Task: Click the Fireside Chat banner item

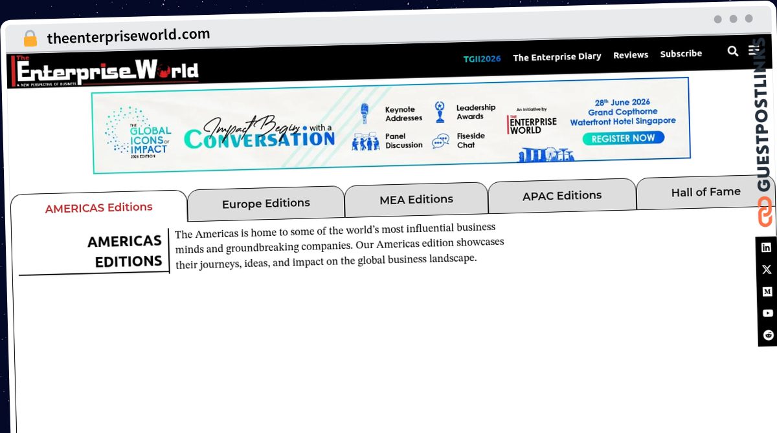Action: (x=458, y=140)
